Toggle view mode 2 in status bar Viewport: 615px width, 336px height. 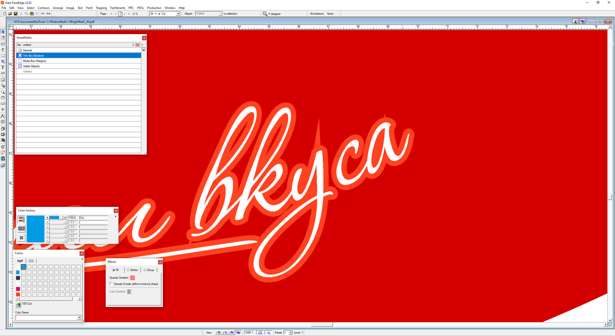pos(225,333)
